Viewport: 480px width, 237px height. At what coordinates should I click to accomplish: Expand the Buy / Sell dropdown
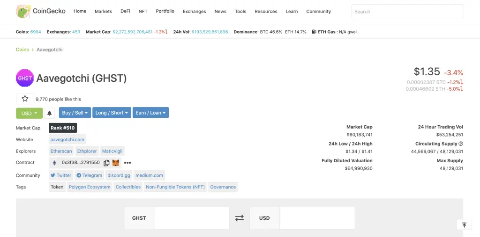75,113
